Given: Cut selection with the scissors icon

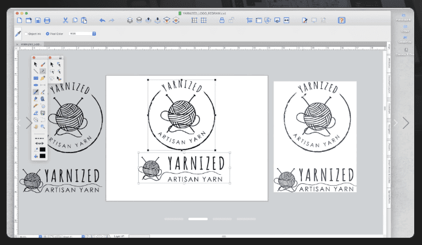Looking at the screenshot, I should point(65,21).
